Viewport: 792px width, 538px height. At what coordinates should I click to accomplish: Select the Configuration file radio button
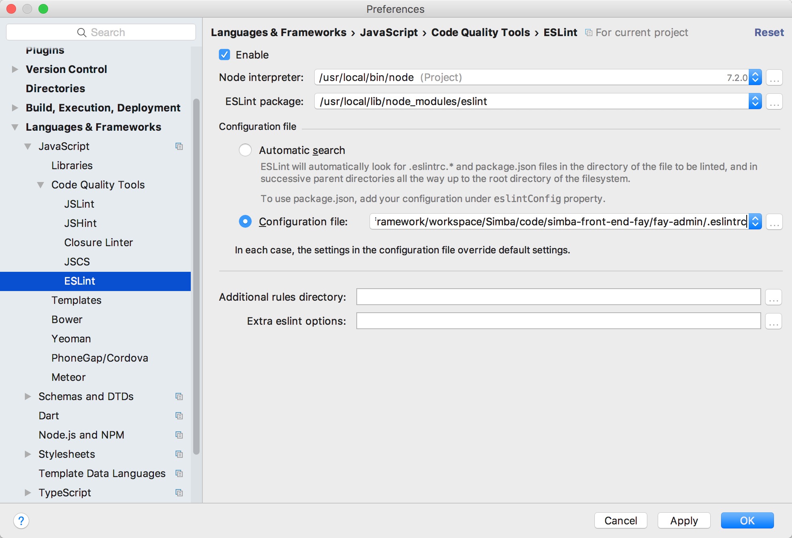tap(245, 222)
